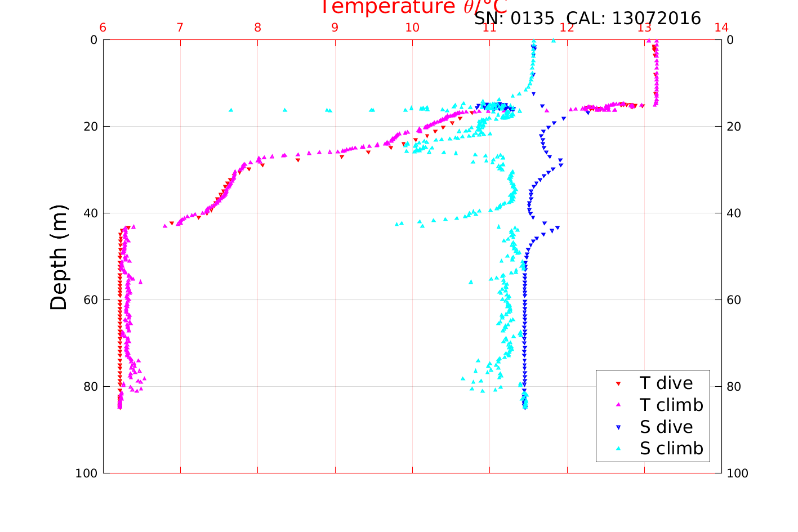Click the cyan S climb legend marker
The height and width of the screenshot is (532, 798).
click(x=618, y=449)
